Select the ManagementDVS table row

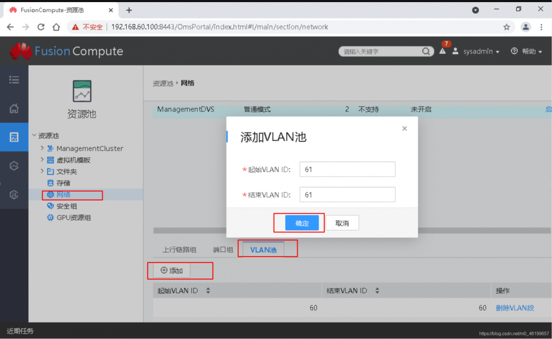[x=353, y=110]
